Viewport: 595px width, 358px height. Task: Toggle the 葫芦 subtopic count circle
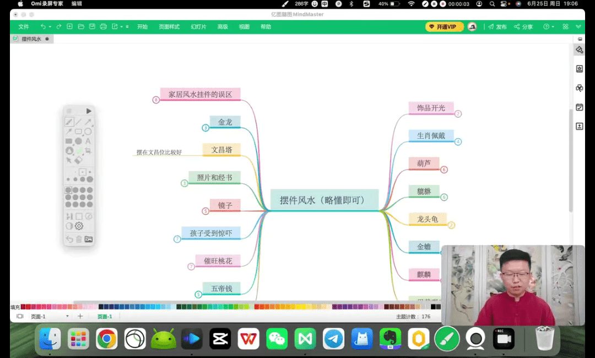point(444,170)
